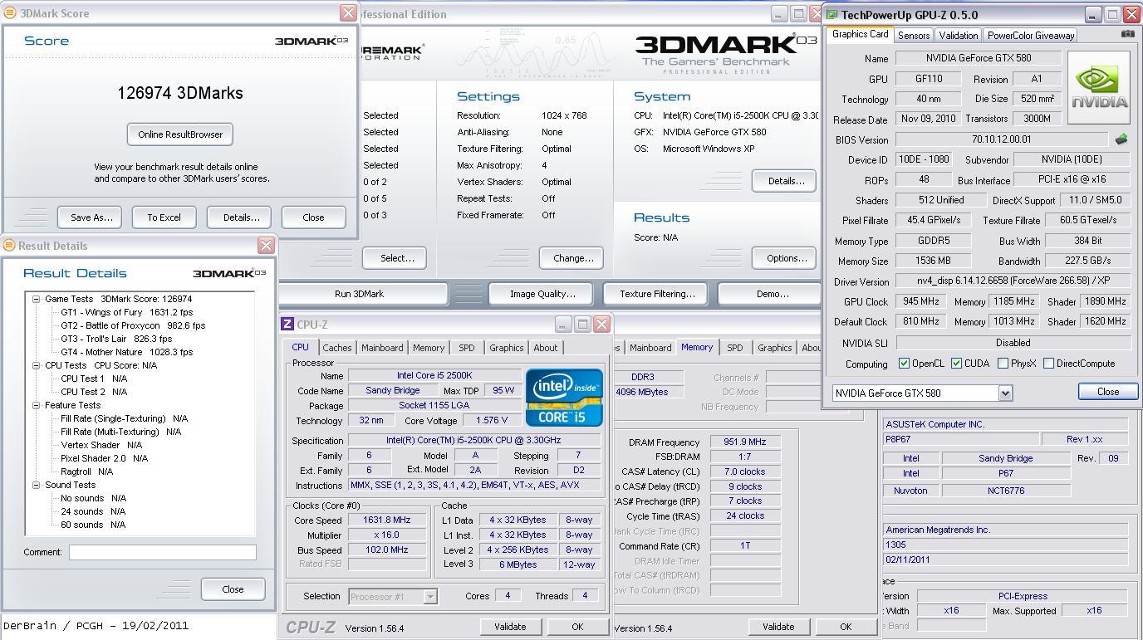Viewport: 1143px width, 640px height.
Task: Click GPU-Z title bar application icon
Action: click(x=831, y=14)
